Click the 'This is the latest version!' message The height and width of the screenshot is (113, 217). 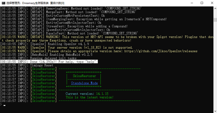click(x=89, y=97)
